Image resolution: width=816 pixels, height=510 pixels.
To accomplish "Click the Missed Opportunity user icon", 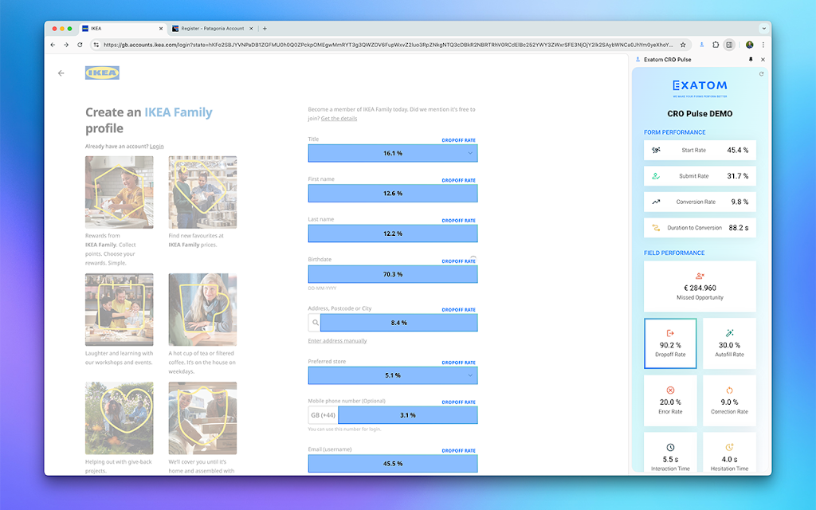I will click(700, 276).
